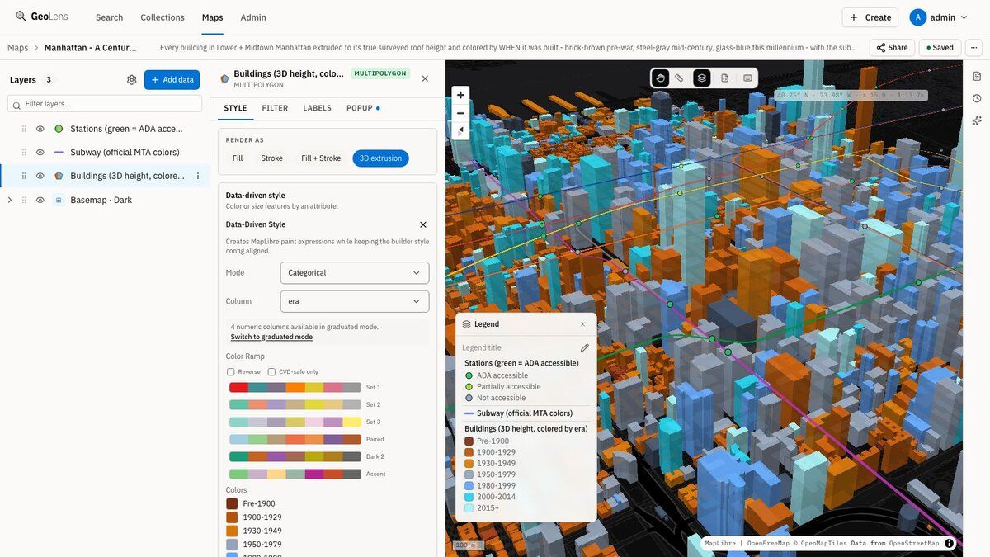Select the 3D extrusion render option
This screenshot has height=557, width=990.
[380, 158]
